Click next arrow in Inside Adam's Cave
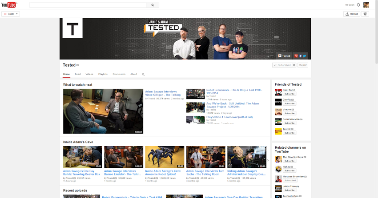Viewport: 378px width, 198px height. (x=268, y=160)
